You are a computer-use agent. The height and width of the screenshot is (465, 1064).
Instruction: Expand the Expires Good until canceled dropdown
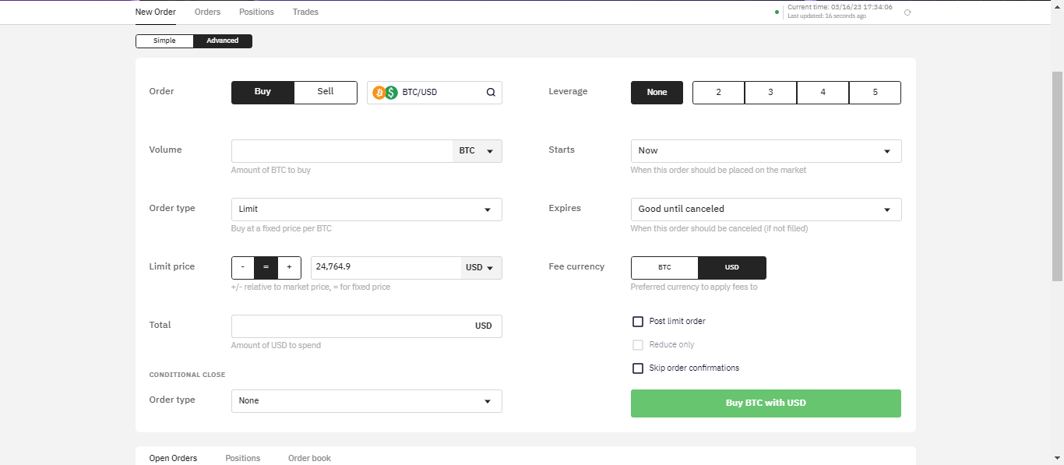pyautogui.click(x=766, y=210)
